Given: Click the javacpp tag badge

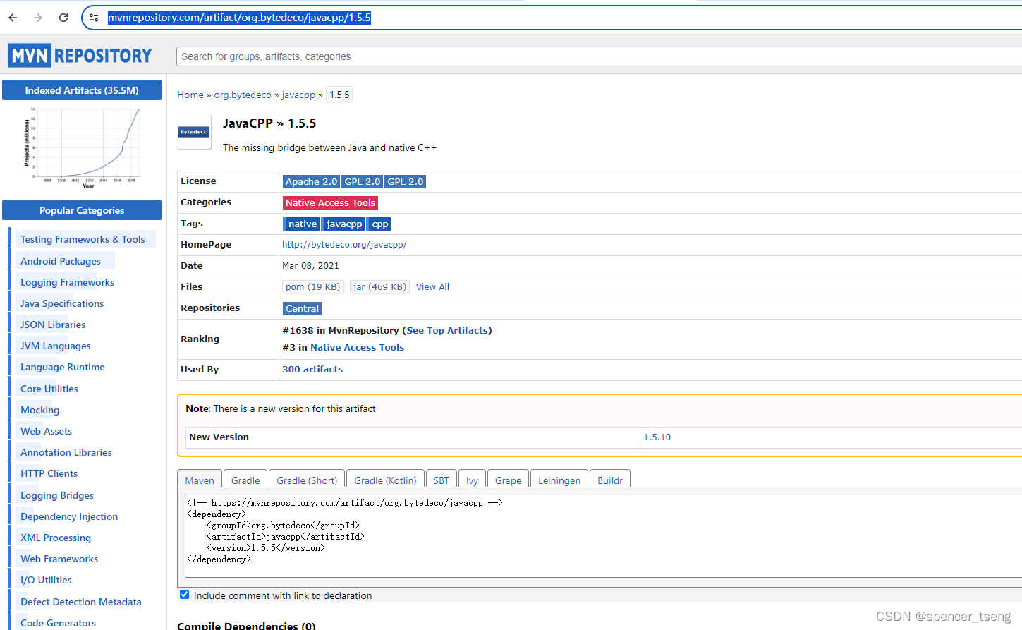Looking at the screenshot, I should pos(343,224).
